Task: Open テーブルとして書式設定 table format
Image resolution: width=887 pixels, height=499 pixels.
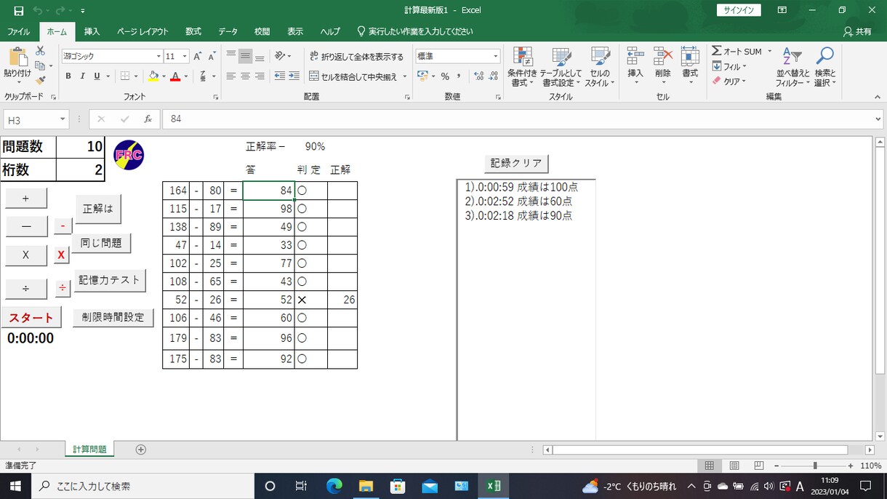Action: tap(561, 67)
